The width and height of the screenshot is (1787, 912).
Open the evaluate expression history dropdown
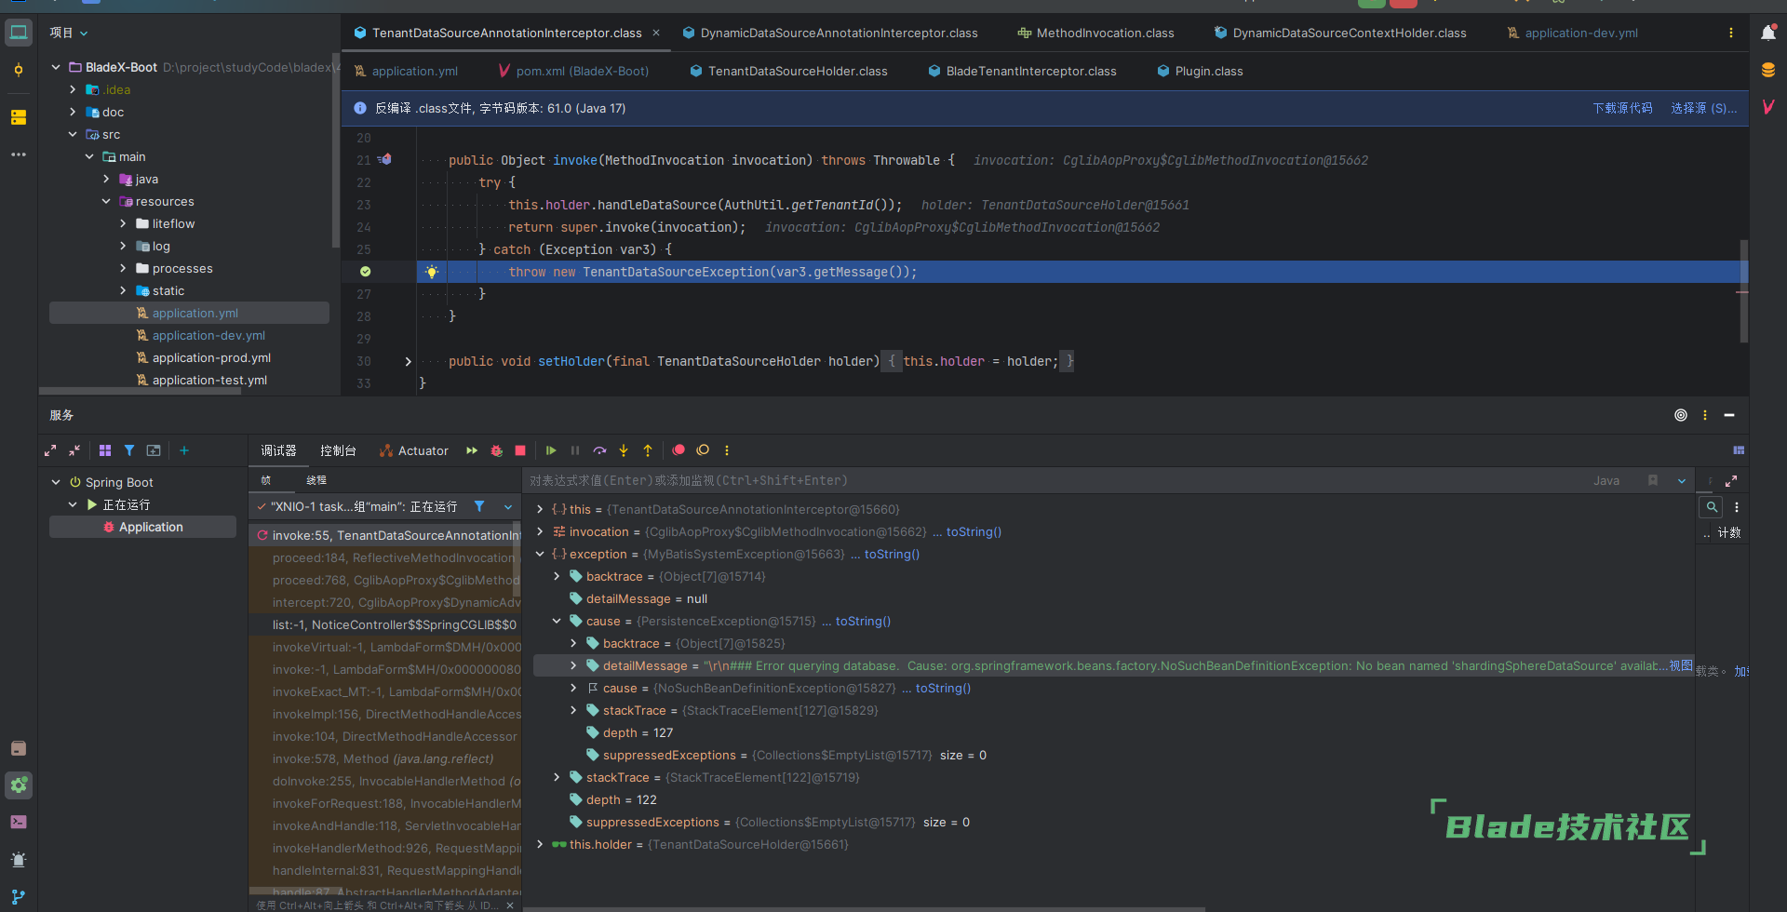click(x=1682, y=481)
